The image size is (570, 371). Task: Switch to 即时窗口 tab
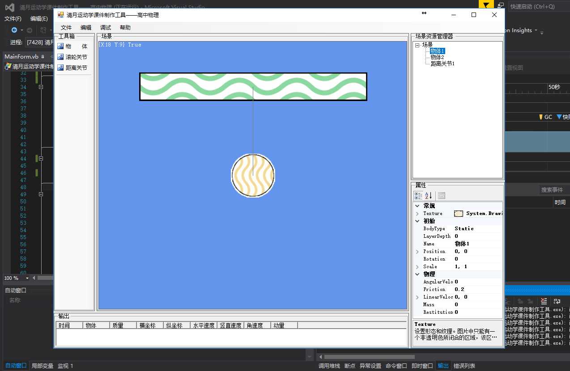pyautogui.click(x=422, y=366)
